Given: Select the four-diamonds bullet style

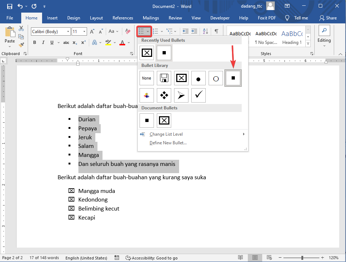Looking at the screenshot, I should (x=164, y=95).
